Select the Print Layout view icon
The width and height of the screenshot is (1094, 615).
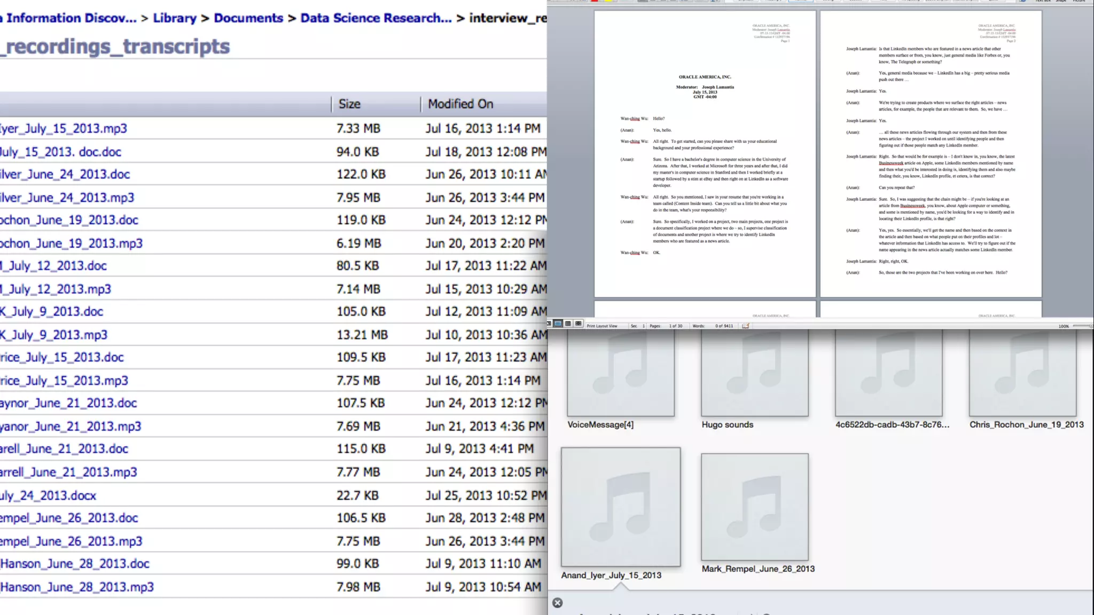tap(558, 324)
